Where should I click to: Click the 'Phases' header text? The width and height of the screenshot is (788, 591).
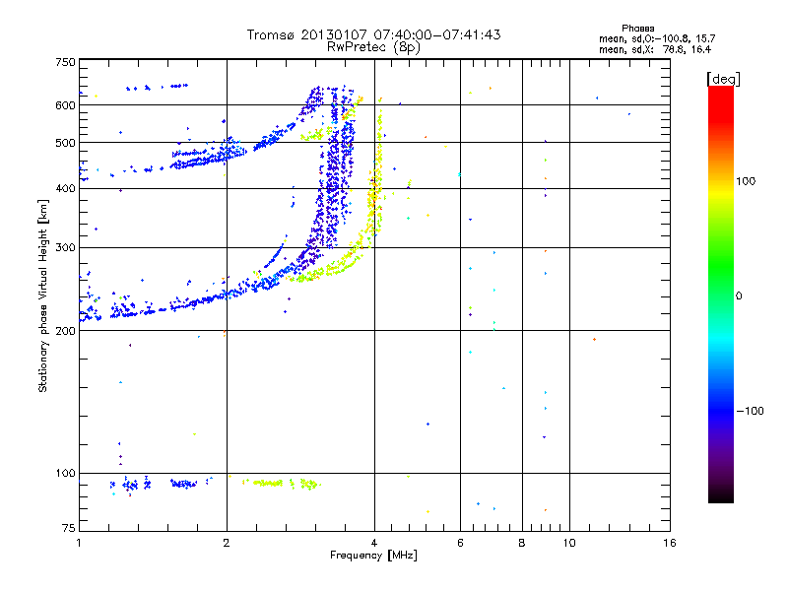point(637,29)
